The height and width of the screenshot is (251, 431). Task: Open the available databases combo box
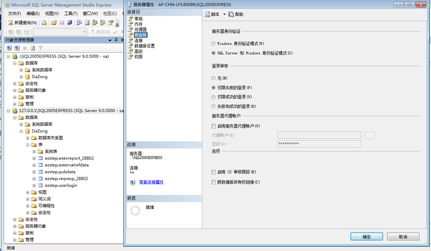pyautogui.click(x=60, y=32)
